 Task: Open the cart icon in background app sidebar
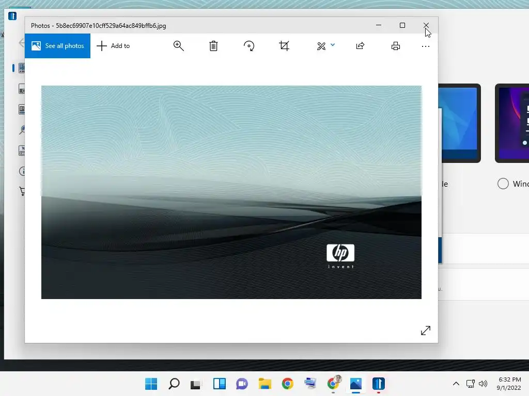point(22,191)
